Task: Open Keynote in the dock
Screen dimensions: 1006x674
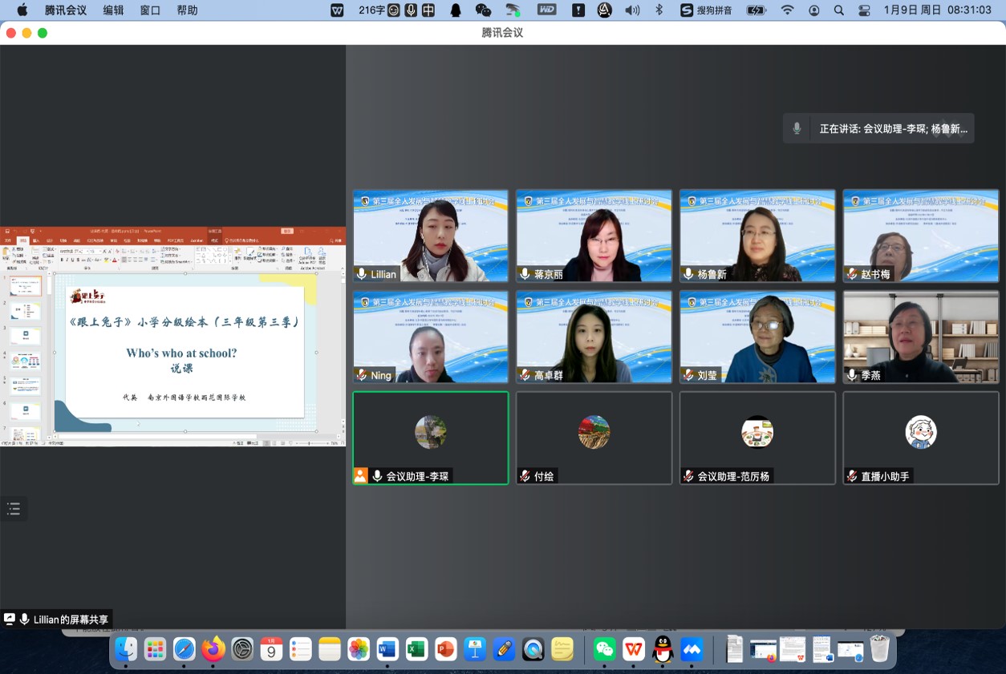Action: click(475, 649)
